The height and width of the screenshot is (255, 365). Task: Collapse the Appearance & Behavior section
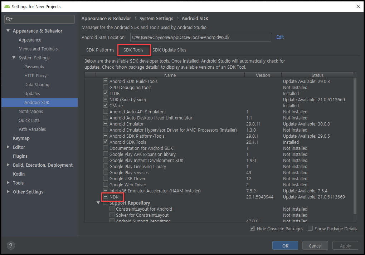(8, 31)
